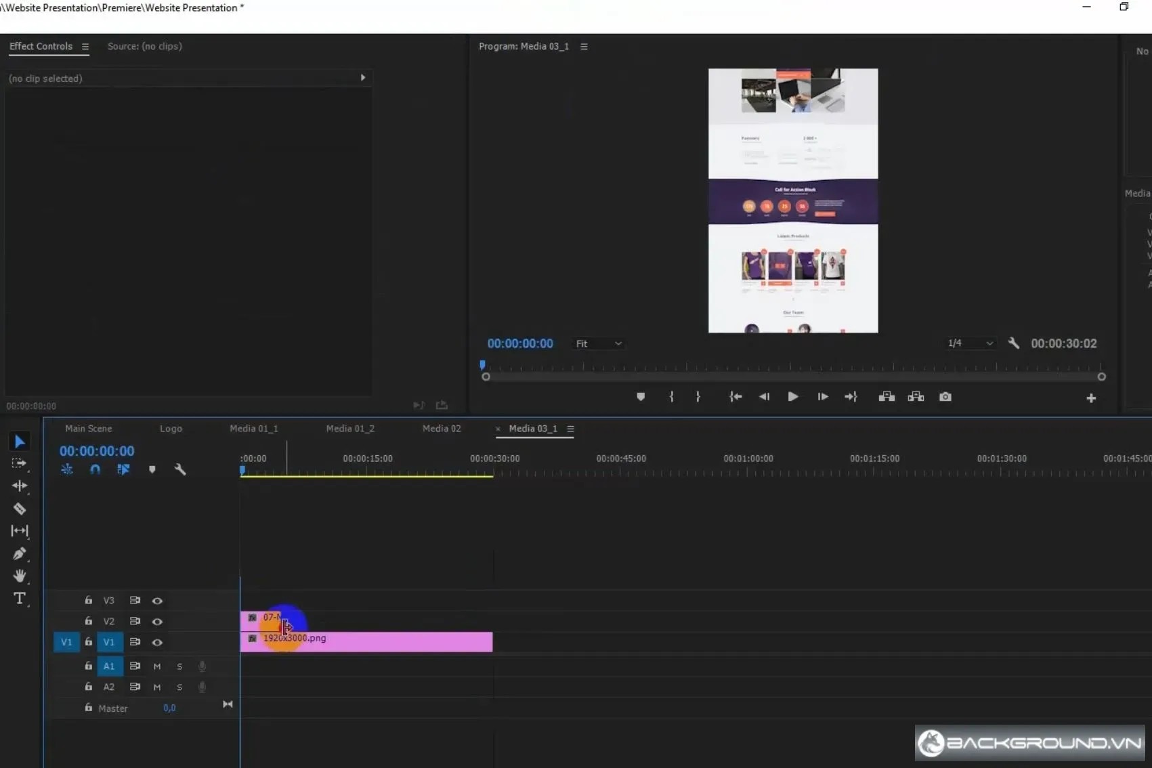Step back one frame

pyautogui.click(x=764, y=397)
